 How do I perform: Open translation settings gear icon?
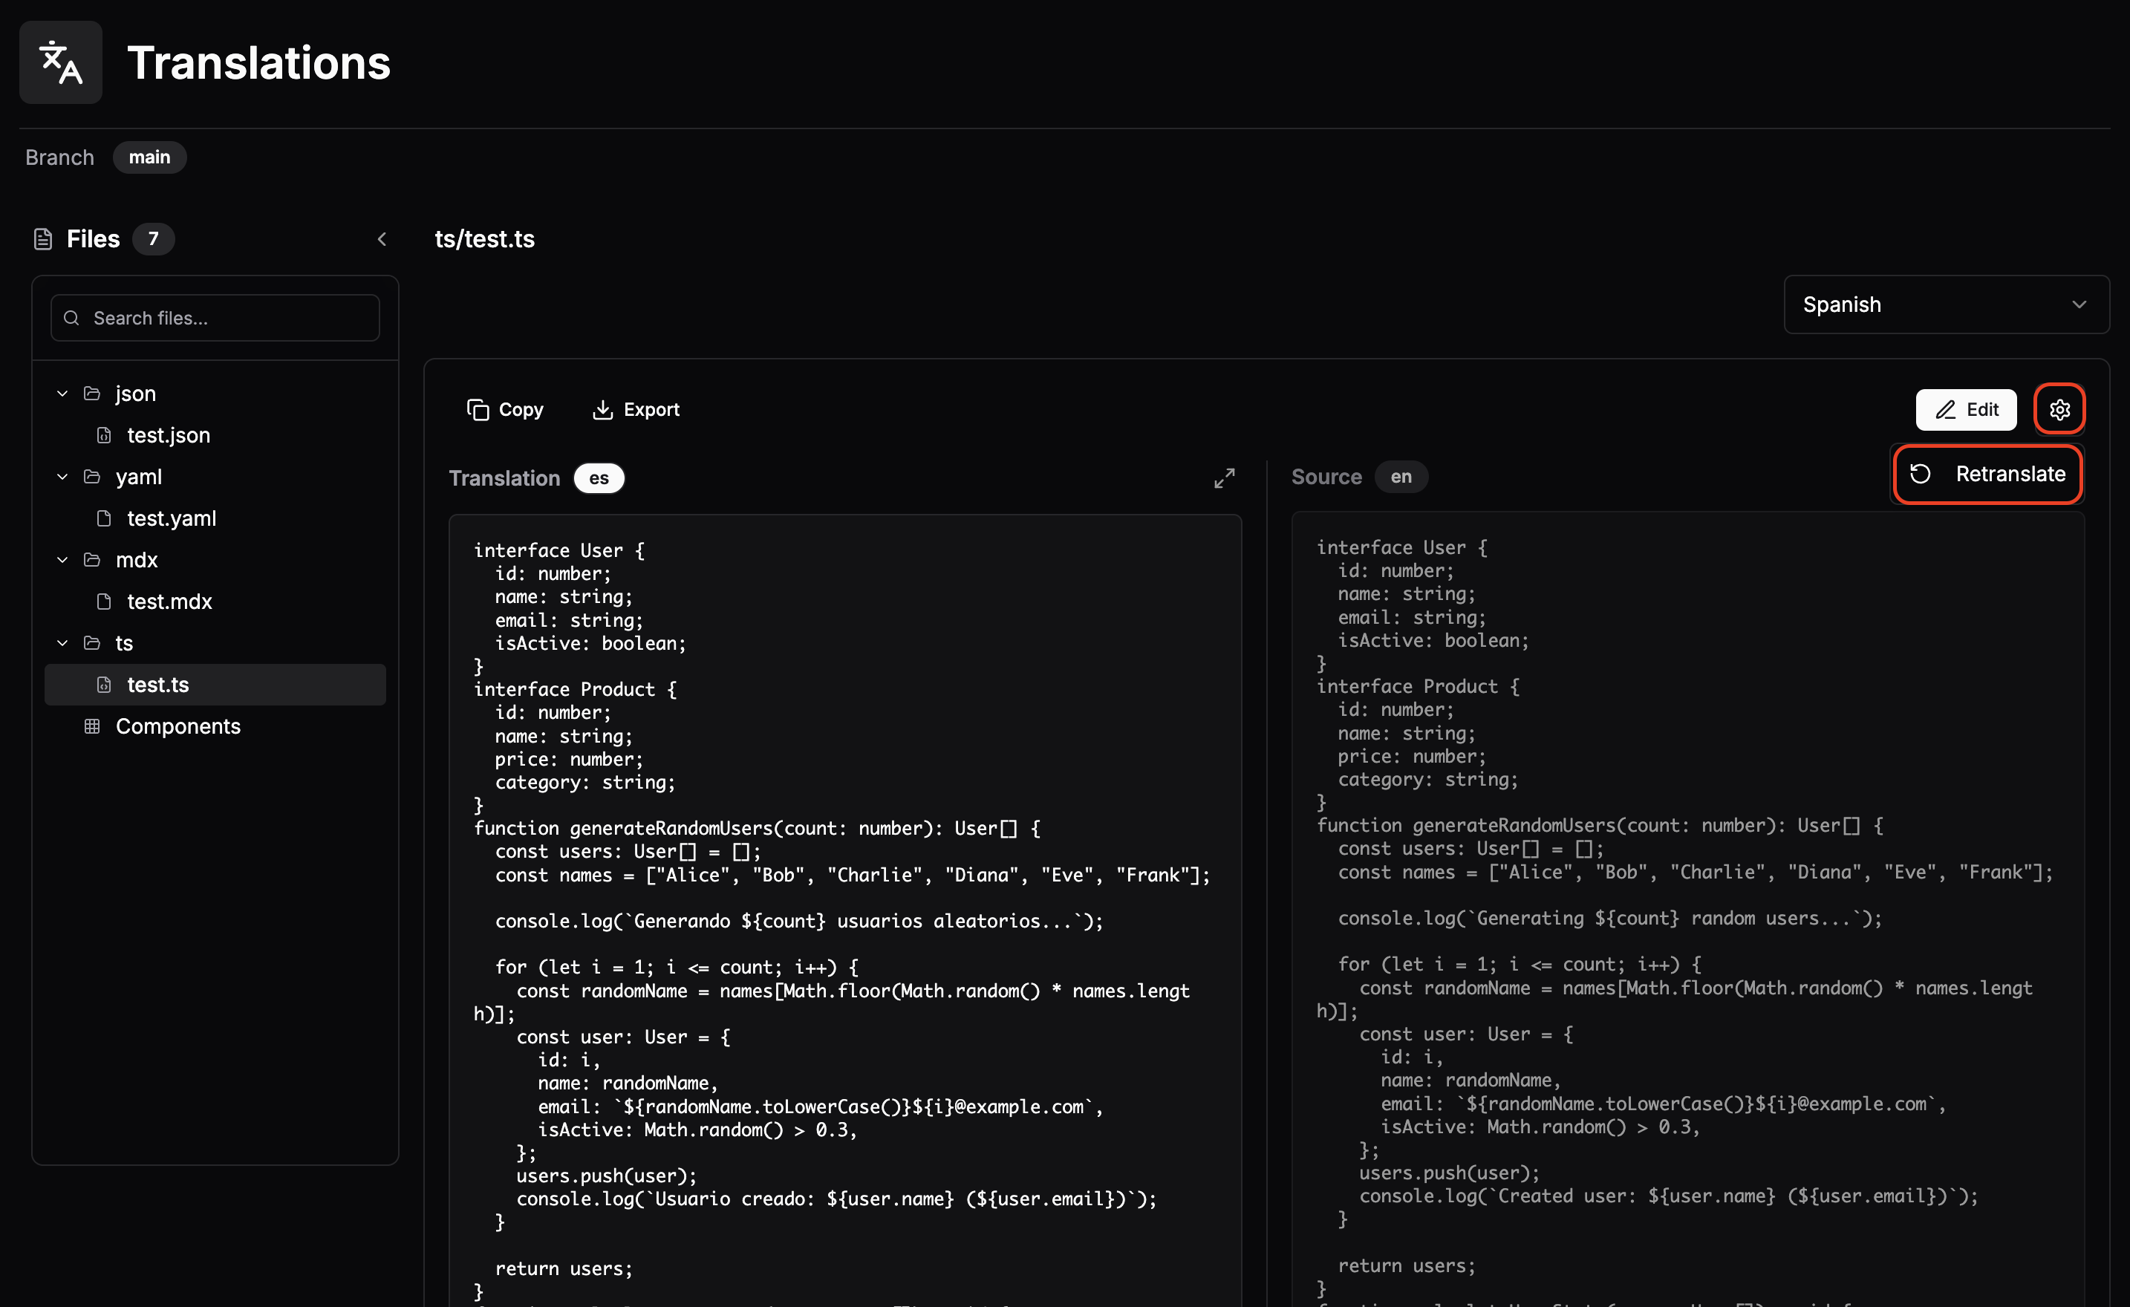pyautogui.click(x=2059, y=409)
